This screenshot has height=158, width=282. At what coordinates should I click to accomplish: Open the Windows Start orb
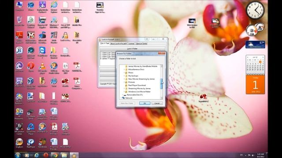tap(18, 155)
